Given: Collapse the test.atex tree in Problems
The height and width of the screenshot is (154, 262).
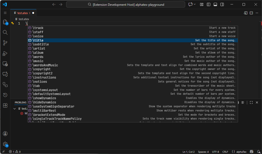Looking at the screenshot, I should pyautogui.click(x=15, y=109).
